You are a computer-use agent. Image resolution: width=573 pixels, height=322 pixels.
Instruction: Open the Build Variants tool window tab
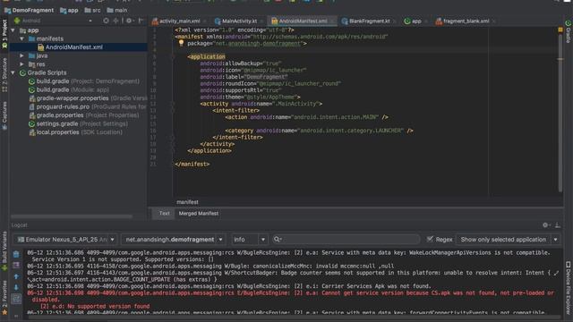[4, 250]
